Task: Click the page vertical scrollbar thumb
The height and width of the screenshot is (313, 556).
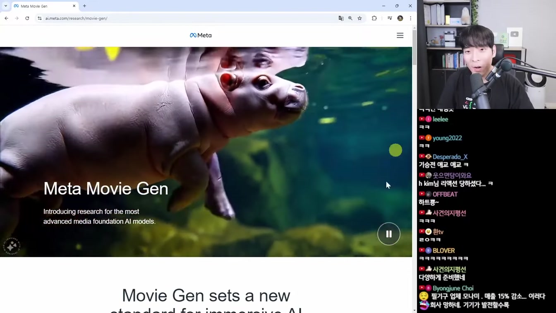Action: click(x=415, y=48)
